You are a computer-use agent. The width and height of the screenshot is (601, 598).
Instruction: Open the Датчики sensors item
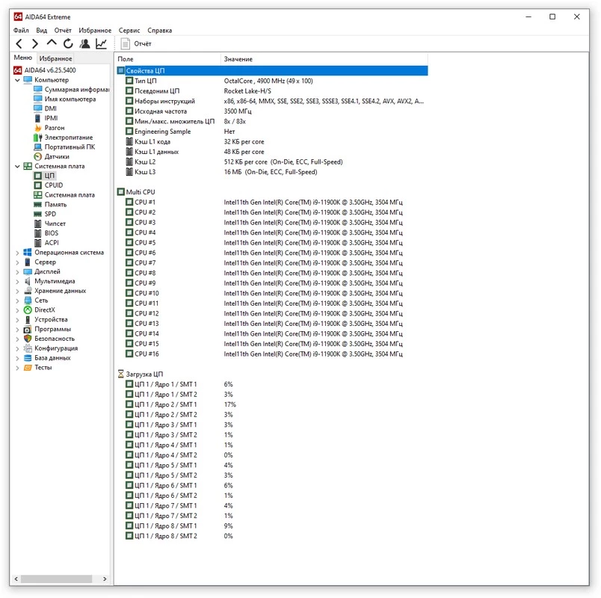57,157
